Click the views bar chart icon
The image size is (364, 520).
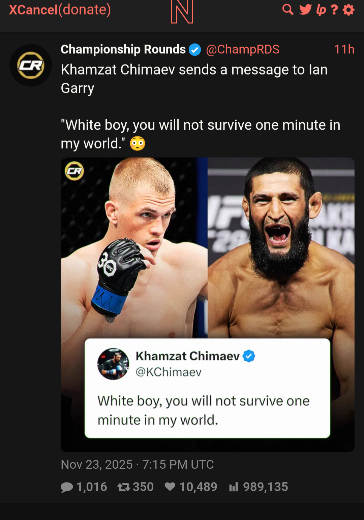click(234, 487)
